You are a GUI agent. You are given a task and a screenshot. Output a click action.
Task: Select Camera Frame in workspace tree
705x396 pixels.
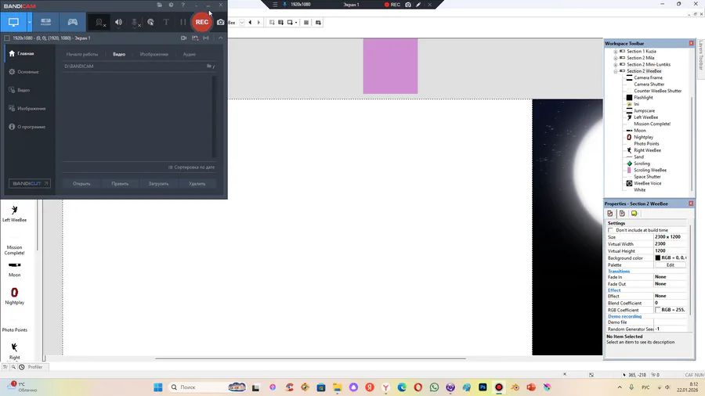point(648,77)
